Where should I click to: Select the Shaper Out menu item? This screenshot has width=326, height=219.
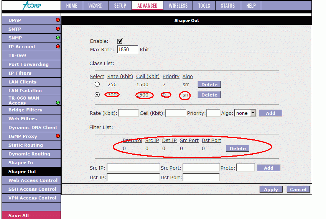[31, 172]
